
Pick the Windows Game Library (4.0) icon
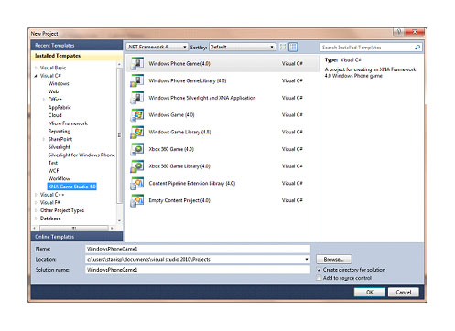pyautogui.click(x=137, y=132)
